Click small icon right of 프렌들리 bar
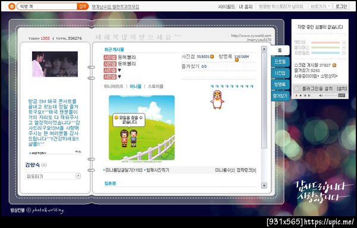 tap(344, 53)
